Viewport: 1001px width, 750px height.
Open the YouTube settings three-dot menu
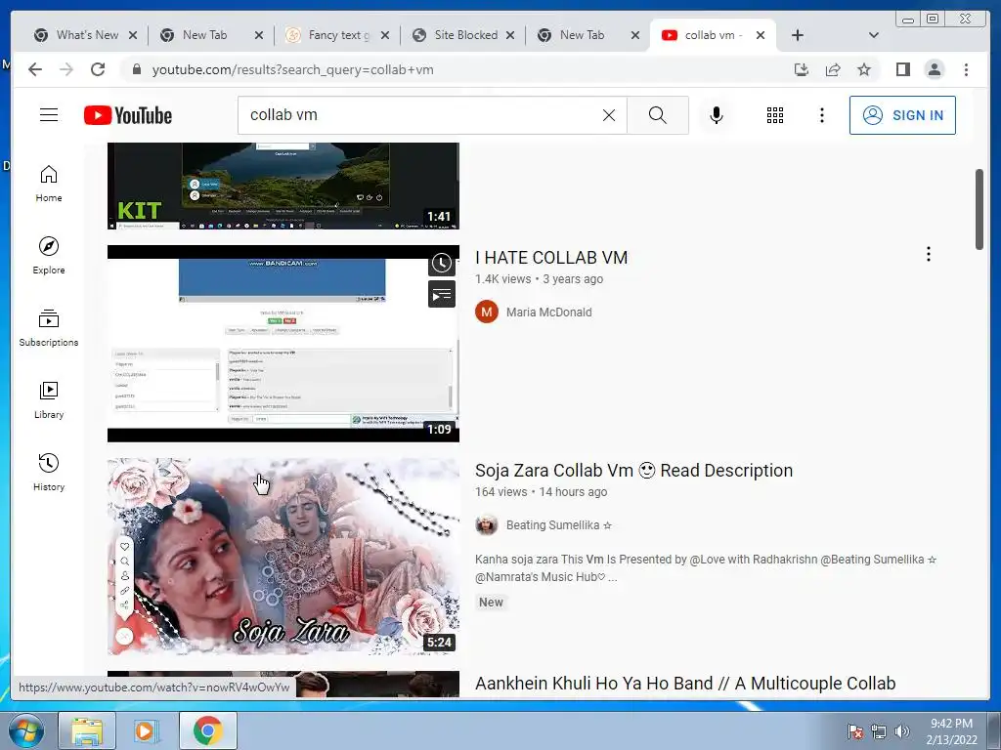click(821, 115)
